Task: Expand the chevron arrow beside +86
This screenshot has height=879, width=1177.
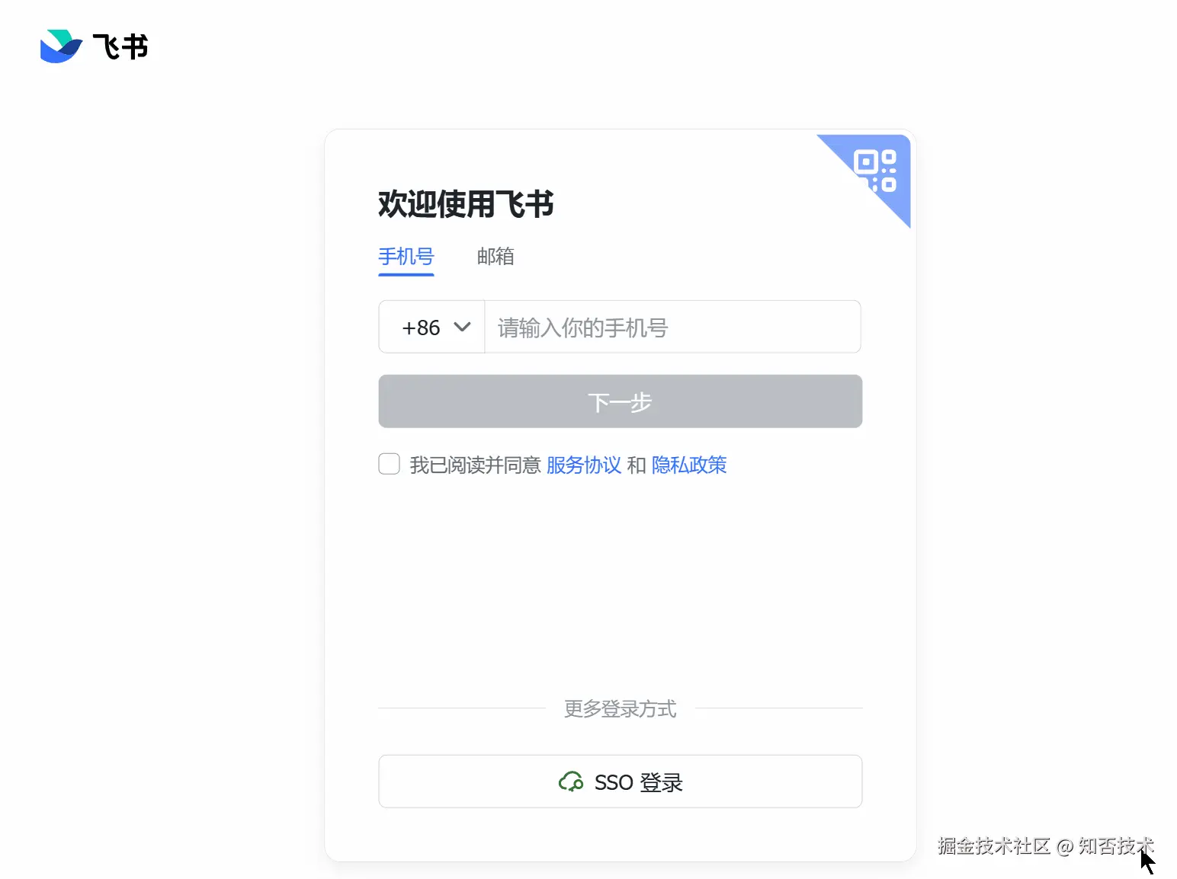Action: [x=462, y=328]
